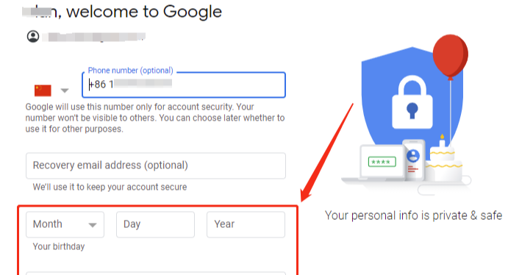The width and height of the screenshot is (508, 275).
Task: Expand the country code dropdown arrow
Action: pyautogui.click(x=65, y=90)
